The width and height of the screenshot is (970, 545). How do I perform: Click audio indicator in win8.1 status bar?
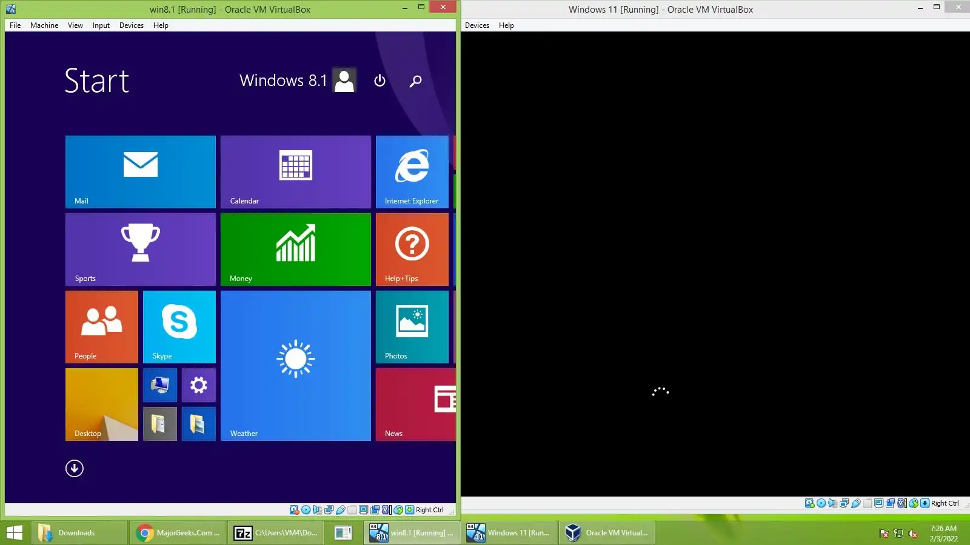[317, 510]
